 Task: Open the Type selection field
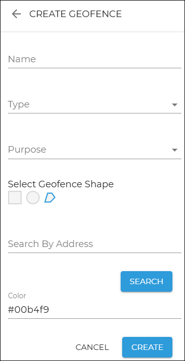(95, 105)
